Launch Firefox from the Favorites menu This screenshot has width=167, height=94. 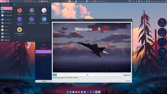click(20, 11)
